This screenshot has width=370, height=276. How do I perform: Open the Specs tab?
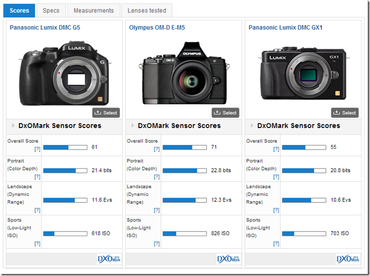51,11
